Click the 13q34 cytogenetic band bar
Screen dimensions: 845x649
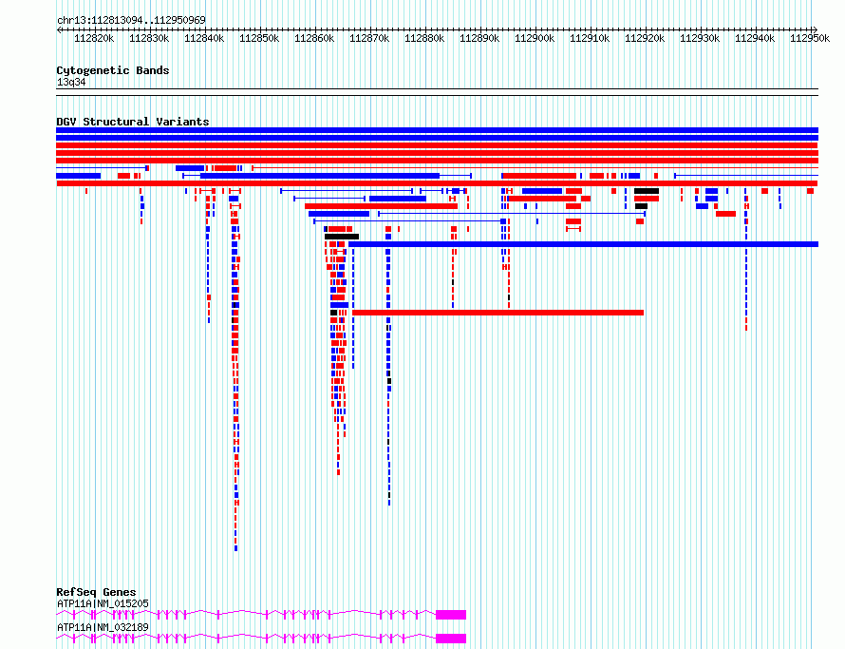coord(437,92)
